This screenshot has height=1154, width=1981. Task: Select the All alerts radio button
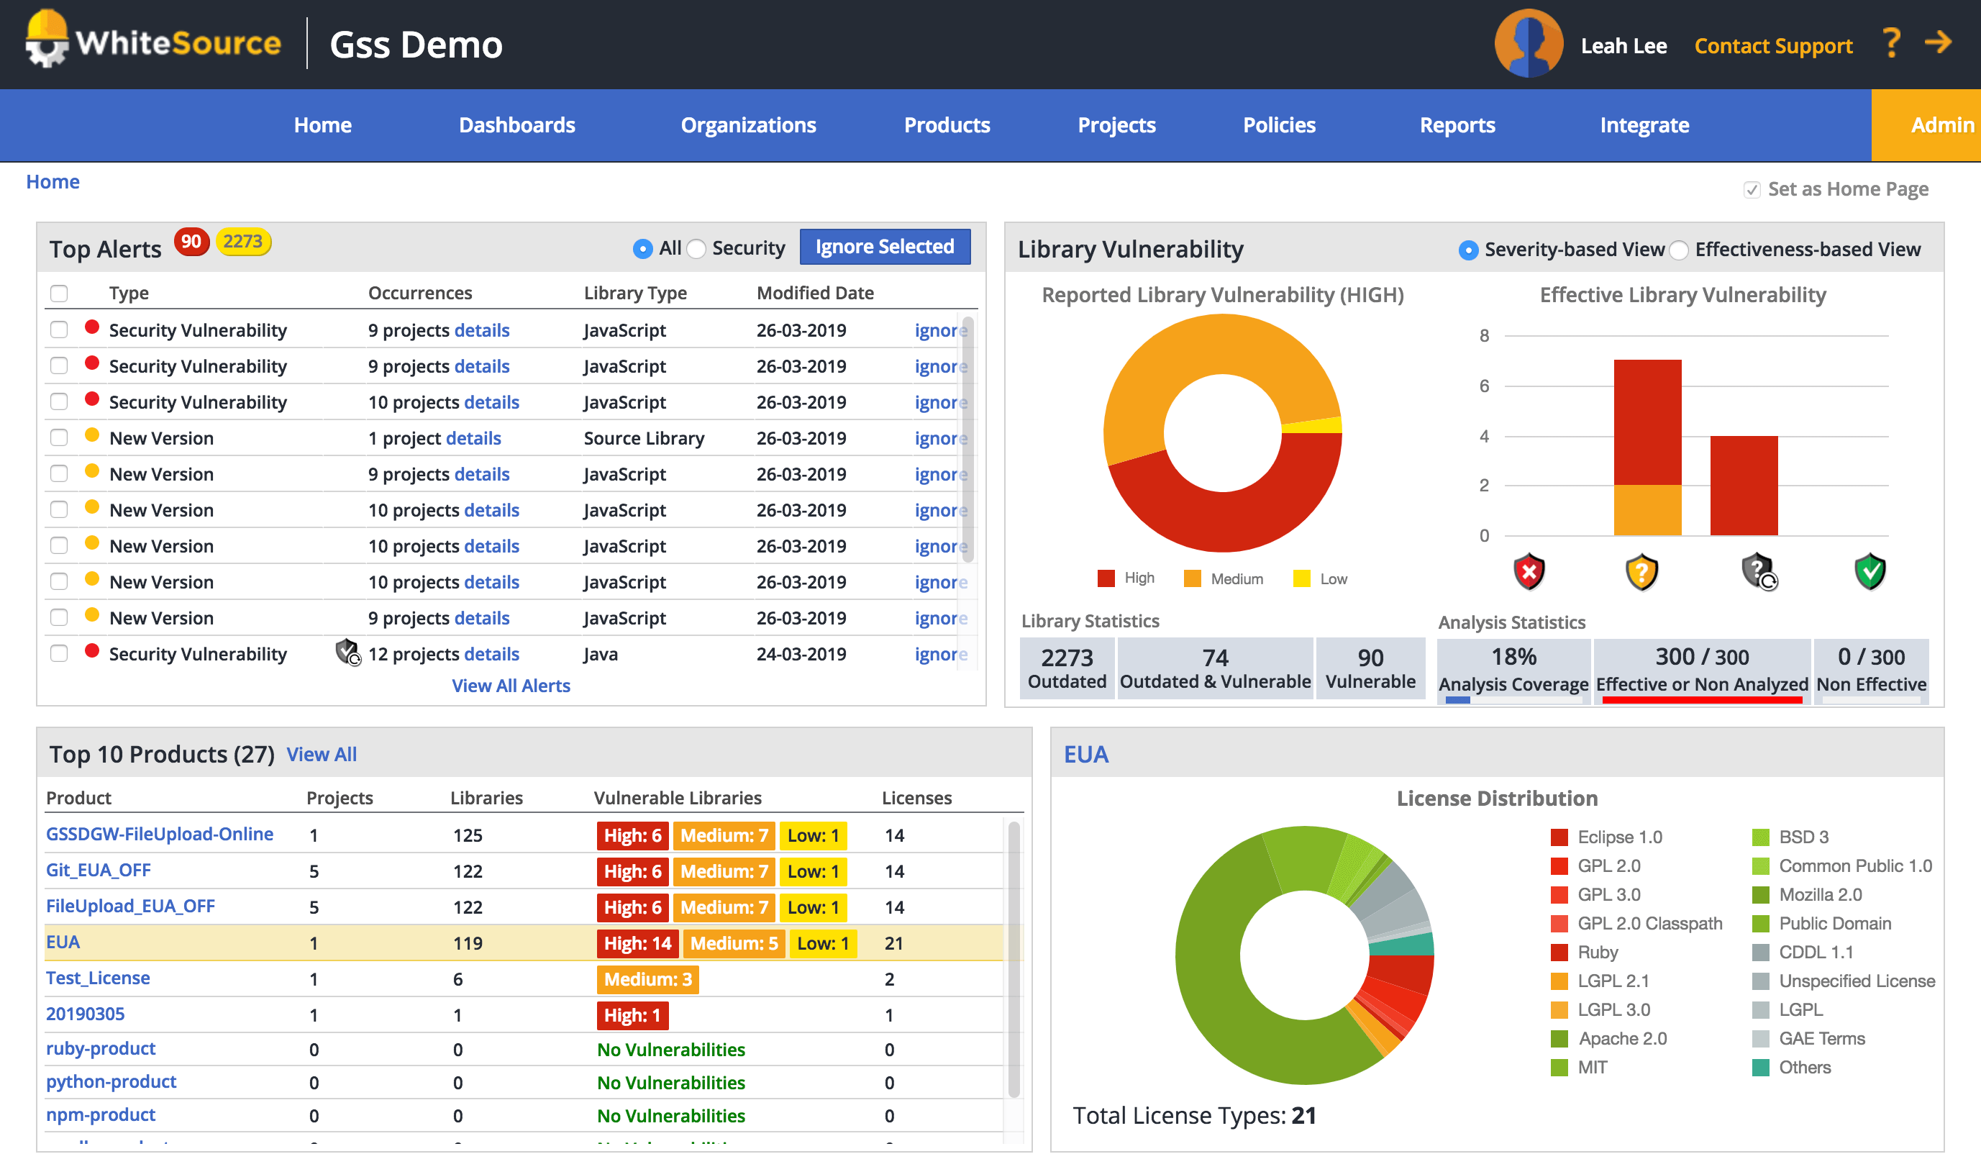pyautogui.click(x=642, y=248)
